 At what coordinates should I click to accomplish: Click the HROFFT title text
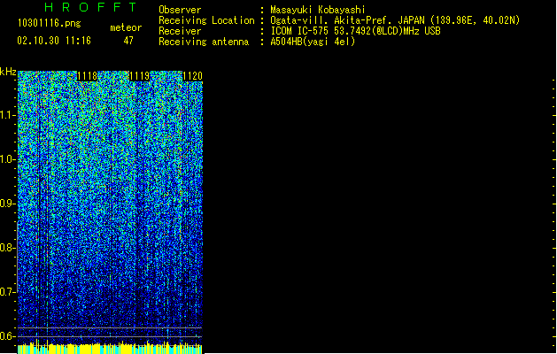point(90,7)
